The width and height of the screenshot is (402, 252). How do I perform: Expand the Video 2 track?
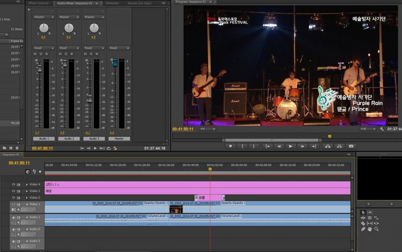click(27, 197)
